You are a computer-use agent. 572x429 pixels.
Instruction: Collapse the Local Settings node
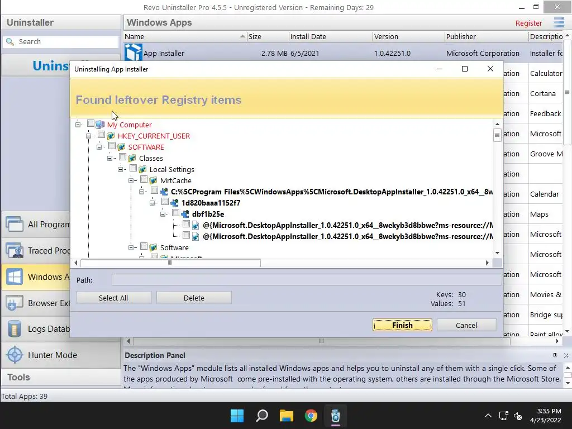pos(120,170)
